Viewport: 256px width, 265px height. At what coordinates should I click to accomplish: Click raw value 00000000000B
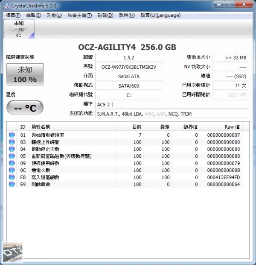[x=224, y=170]
